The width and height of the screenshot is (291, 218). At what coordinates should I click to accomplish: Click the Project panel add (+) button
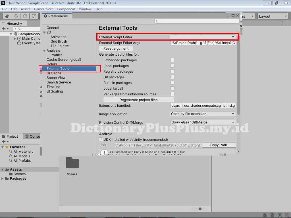pyautogui.click(x=3, y=142)
